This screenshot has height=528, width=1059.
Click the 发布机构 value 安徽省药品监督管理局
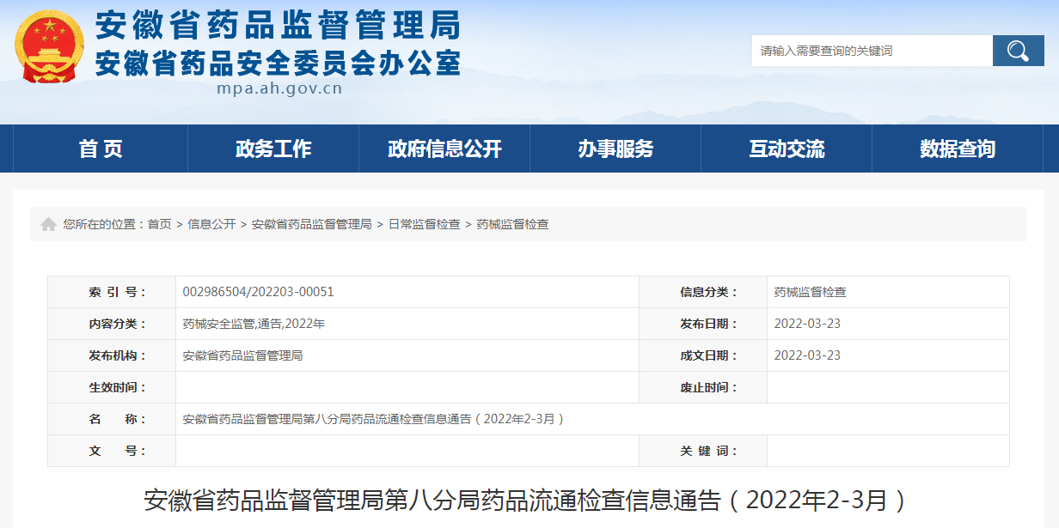[x=242, y=355]
